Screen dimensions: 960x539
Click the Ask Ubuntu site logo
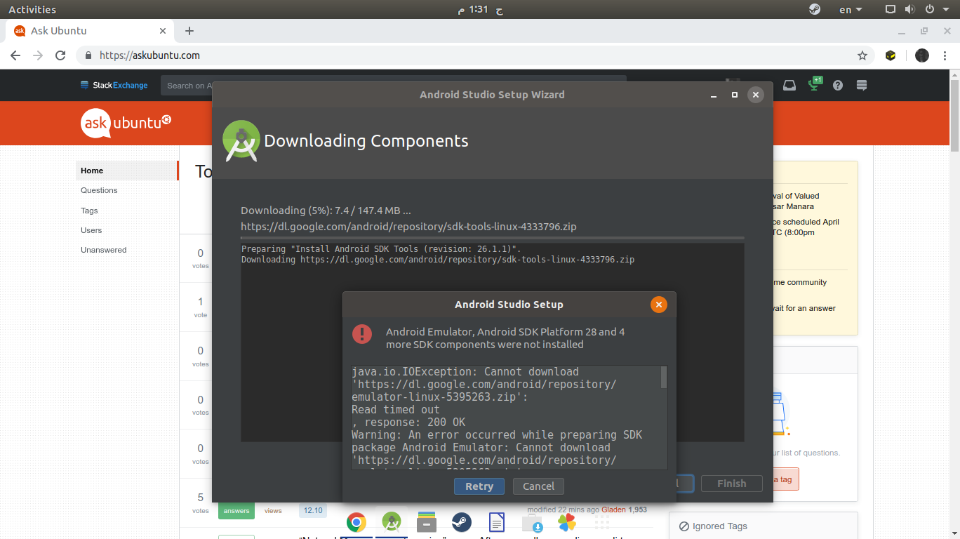(126, 122)
